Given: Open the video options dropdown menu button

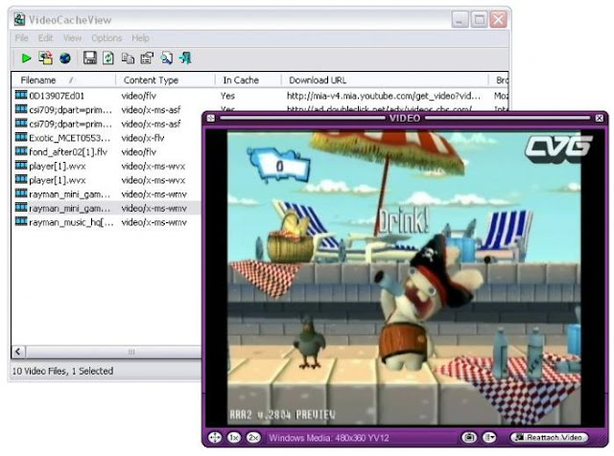Looking at the screenshot, I should point(489,437).
